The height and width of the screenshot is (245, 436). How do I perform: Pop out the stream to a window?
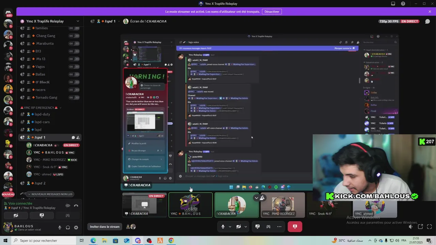pyautogui.click(x=420, y=227)
